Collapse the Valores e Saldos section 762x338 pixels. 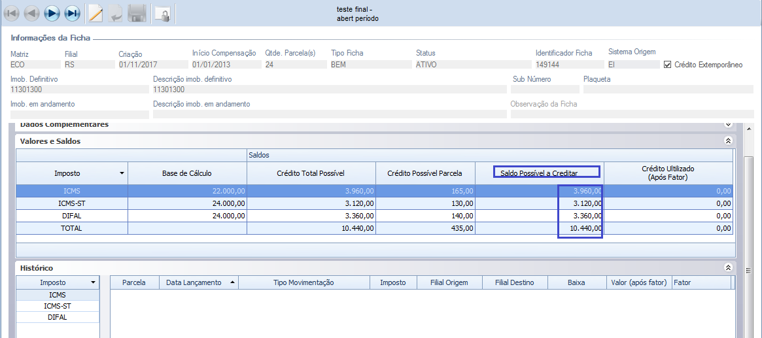[727, 141]
